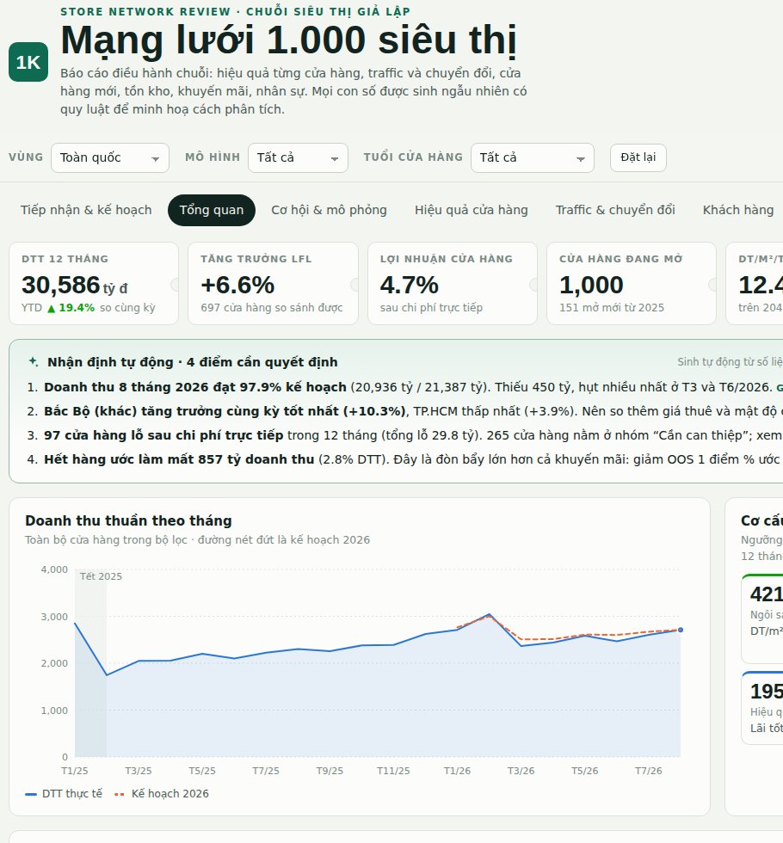
Task: Click the Store Network Review header line
Action: (235, 11)
